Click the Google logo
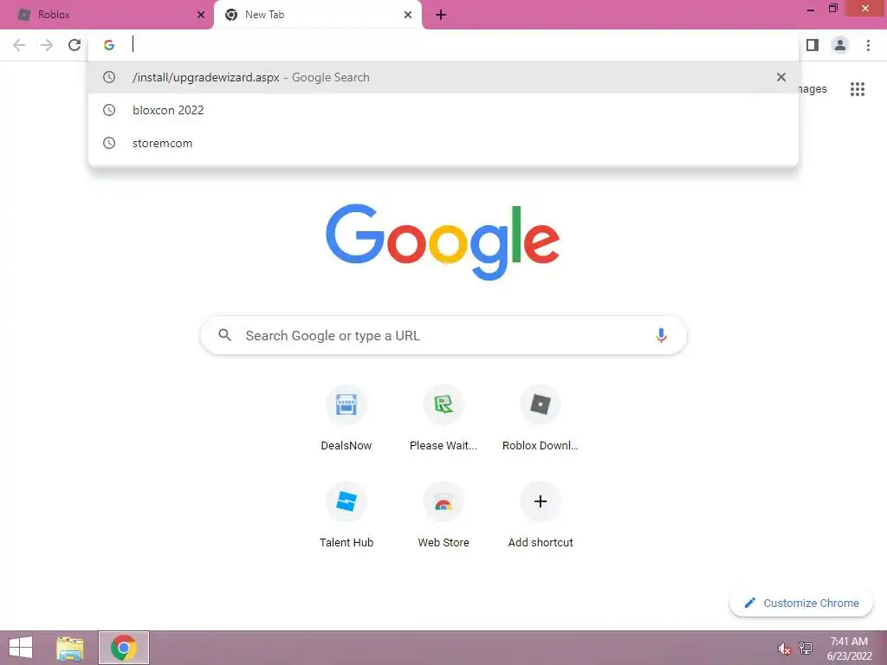The width and height of the screenshot is (887, 665). tap(443, 242)
